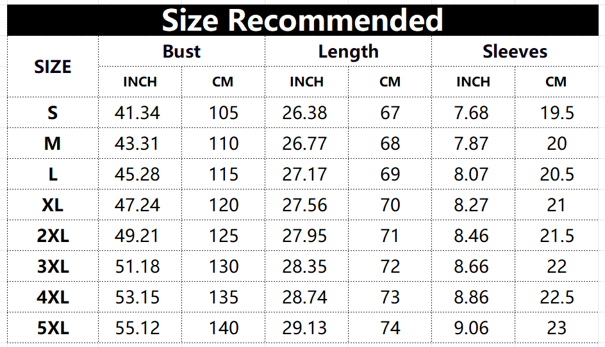Viewport: 605px width, 347px height.
Task: Select the INCH subheader under Sleeves
Action: click(x=473, y=82)
